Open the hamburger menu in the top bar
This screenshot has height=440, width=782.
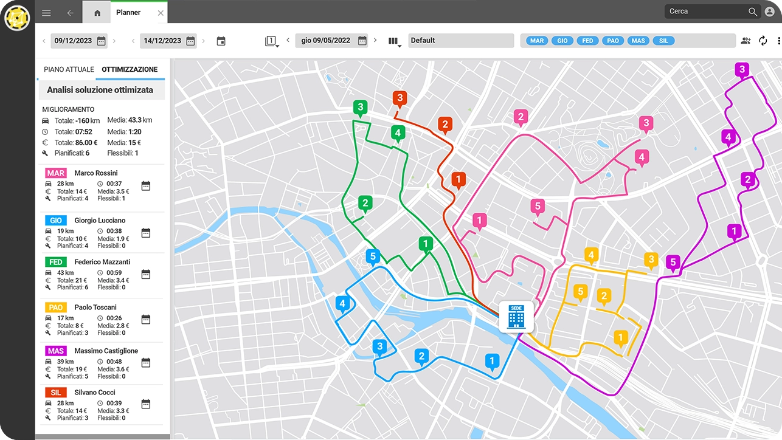pos(46,13)
